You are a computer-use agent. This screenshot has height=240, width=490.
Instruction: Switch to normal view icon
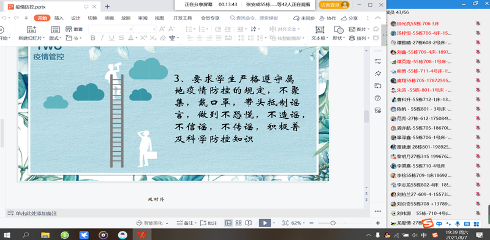pos(228,223)
